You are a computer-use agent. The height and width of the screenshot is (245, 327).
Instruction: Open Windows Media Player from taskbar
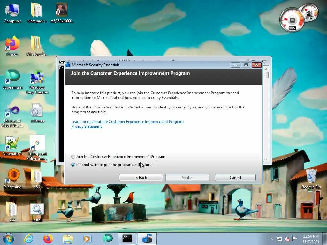click(x=87, y=239)
